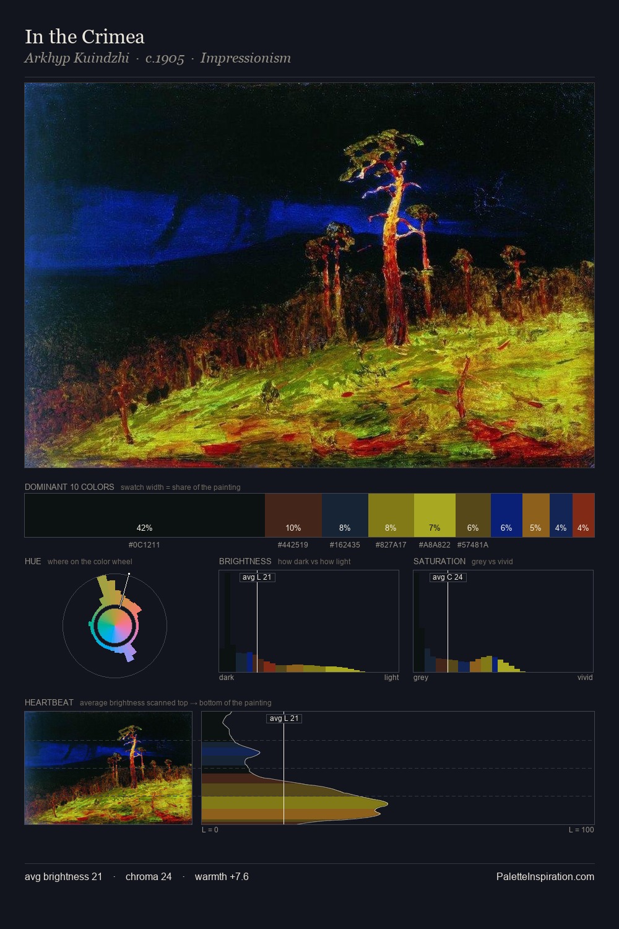
Task: Pick the vivid blue 6% swatch
Action: pos(506,515)
